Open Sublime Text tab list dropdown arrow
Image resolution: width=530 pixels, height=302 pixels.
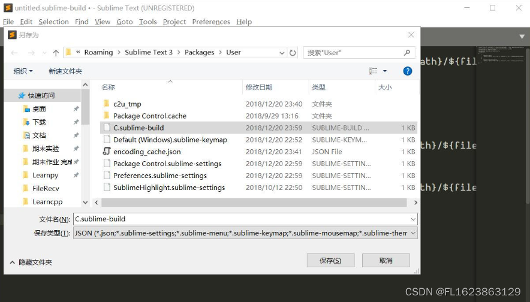pyautogui.click(x=522, y=37)
